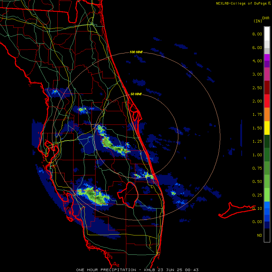Select the 0.75 legend value
The image size is (272, 272).
257,168
